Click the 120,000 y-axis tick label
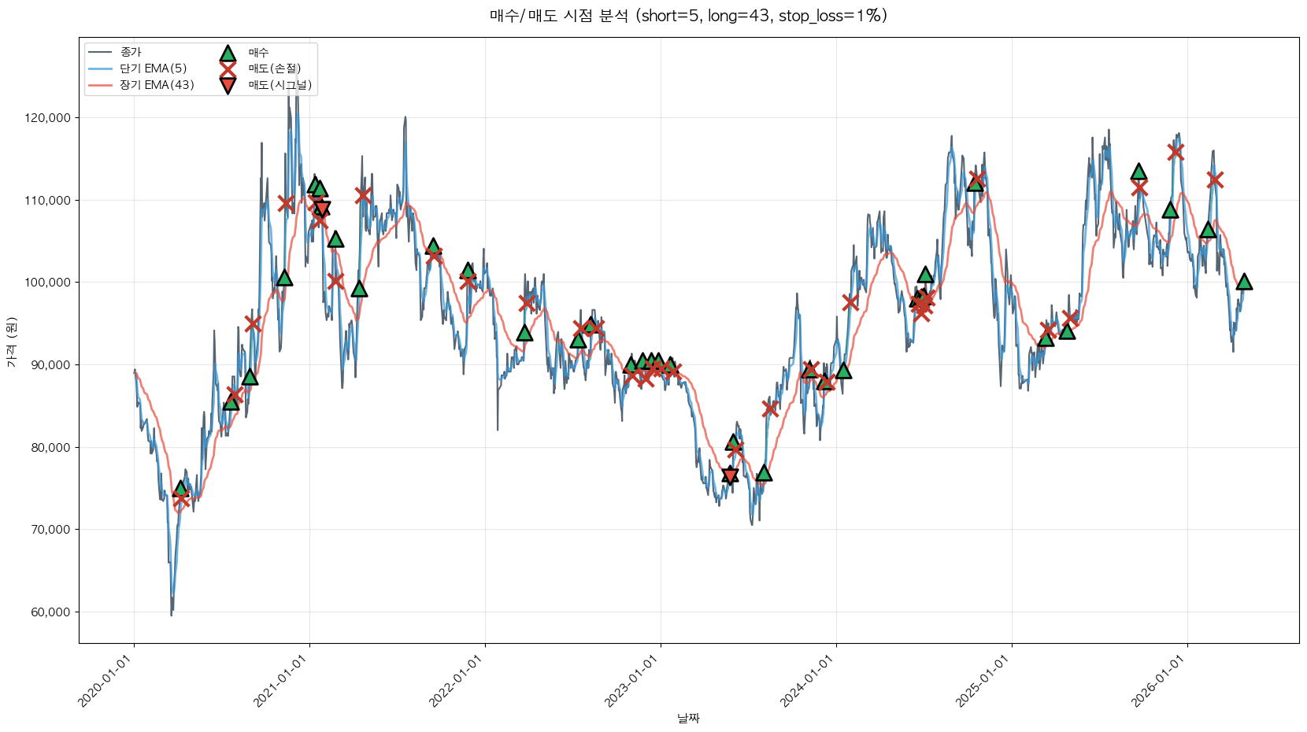 (48, 118)
